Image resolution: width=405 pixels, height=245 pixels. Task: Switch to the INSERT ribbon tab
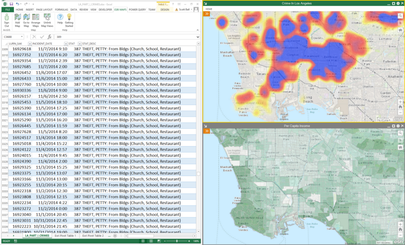(x=30, y=10)
